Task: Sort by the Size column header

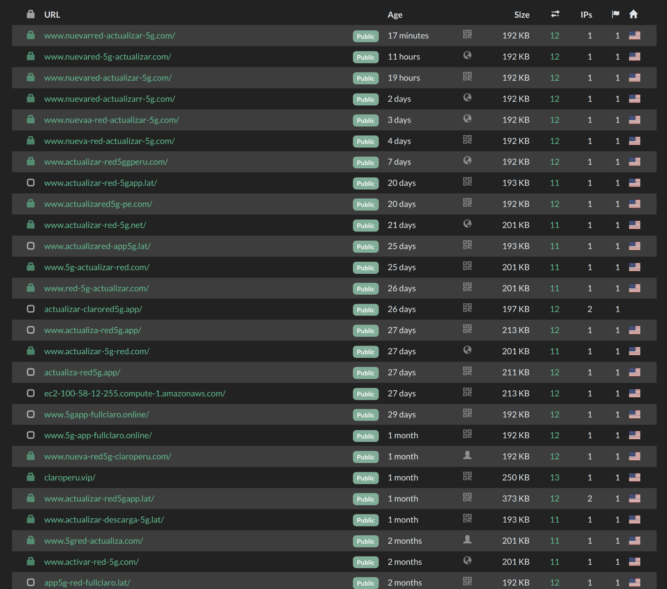Action: (522, 15)
